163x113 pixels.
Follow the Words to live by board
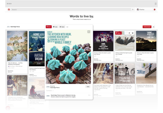[147, 27]
